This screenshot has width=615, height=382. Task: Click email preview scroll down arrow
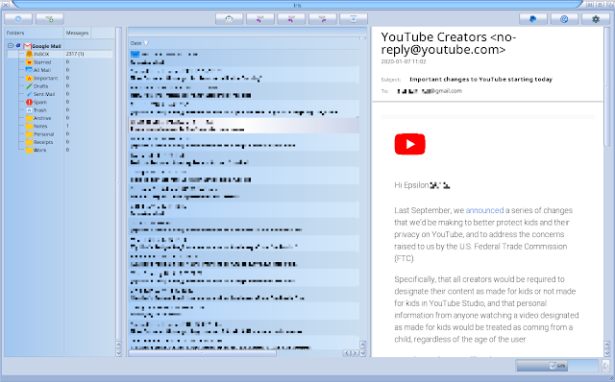tap(606, 352)
